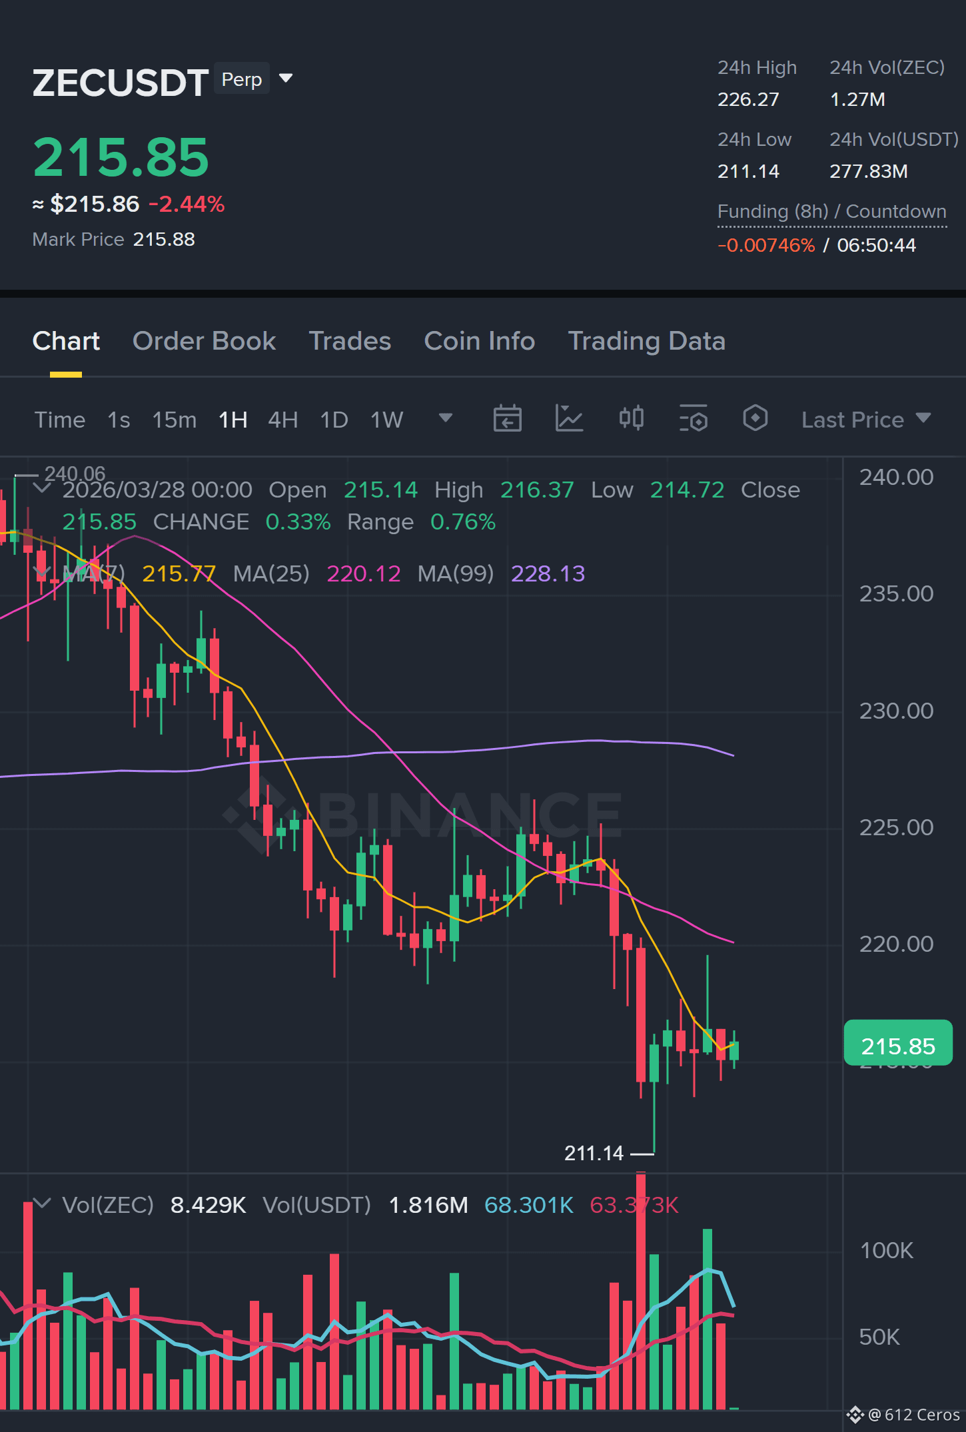Click the hexagon chart tools icon

pyautogui.click(x=755, y=419)
